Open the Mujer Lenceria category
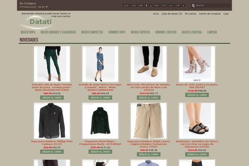This screenshot has height=166, width=249. coord(192,32)
